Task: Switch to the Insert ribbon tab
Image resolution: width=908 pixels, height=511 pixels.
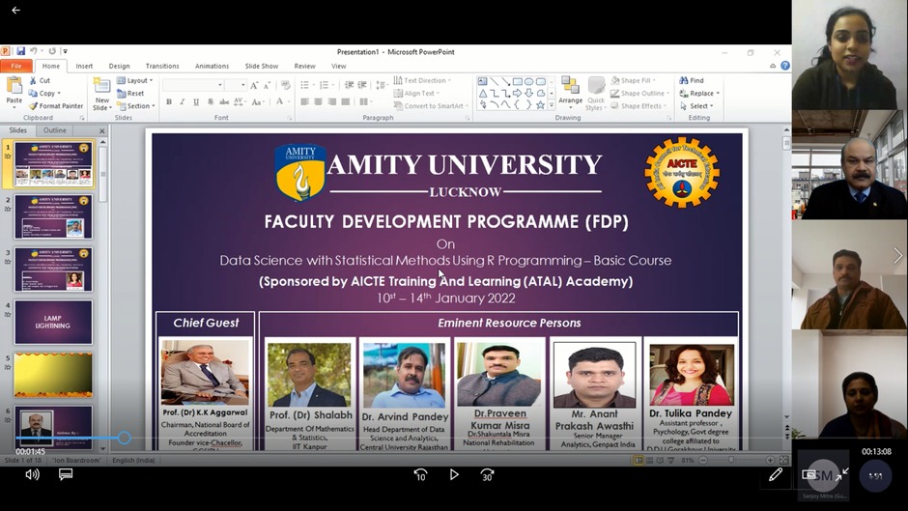Action: tap(84, 66)
